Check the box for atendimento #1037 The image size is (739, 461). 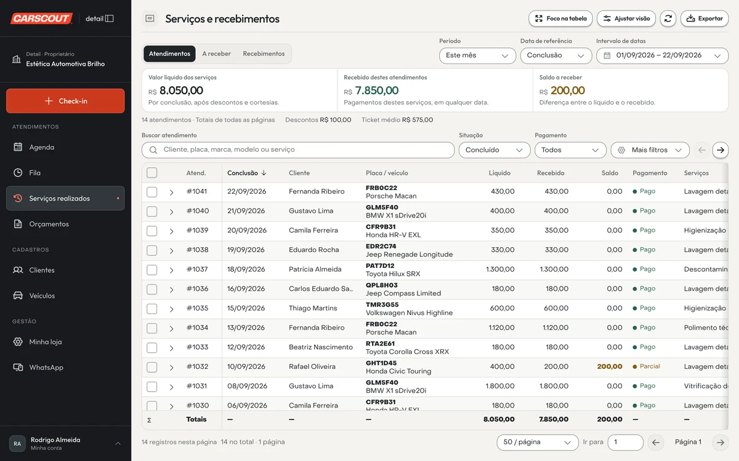pyautogui.click(x=152, y=270)
